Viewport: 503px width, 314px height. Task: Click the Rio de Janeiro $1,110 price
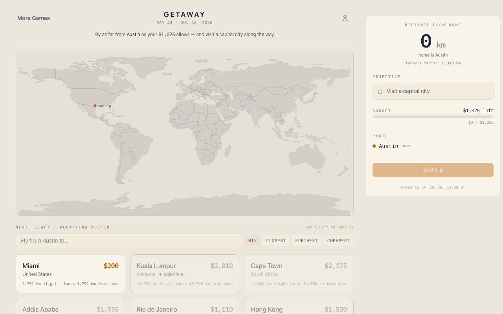click(x=222, y=309)
